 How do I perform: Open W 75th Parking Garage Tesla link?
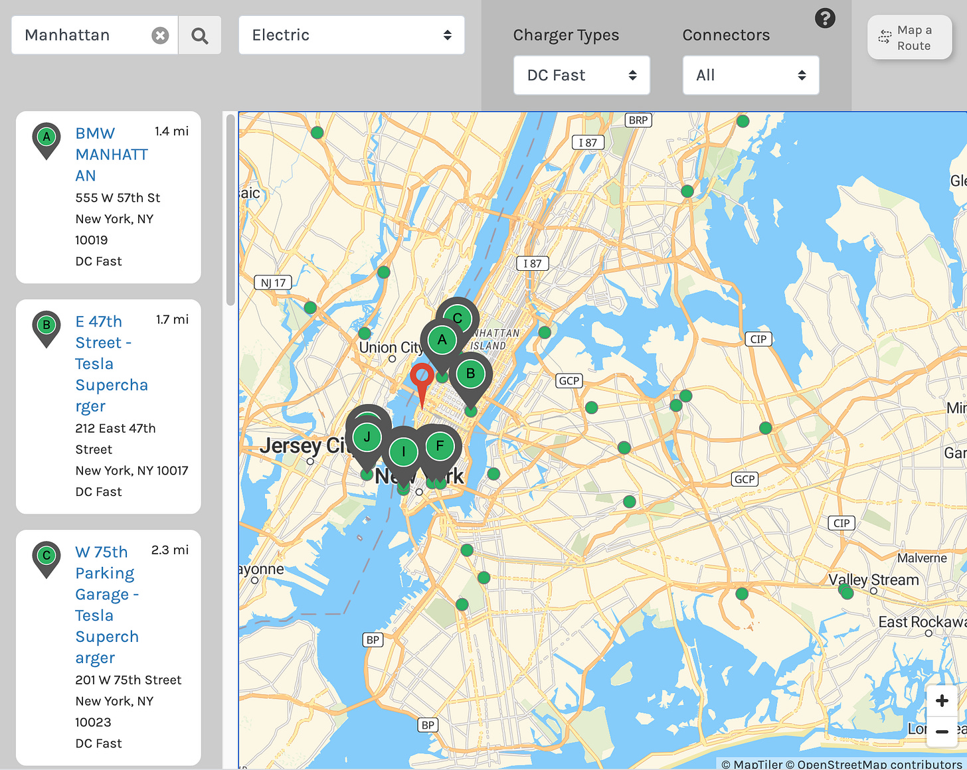[x=107, y=605]
